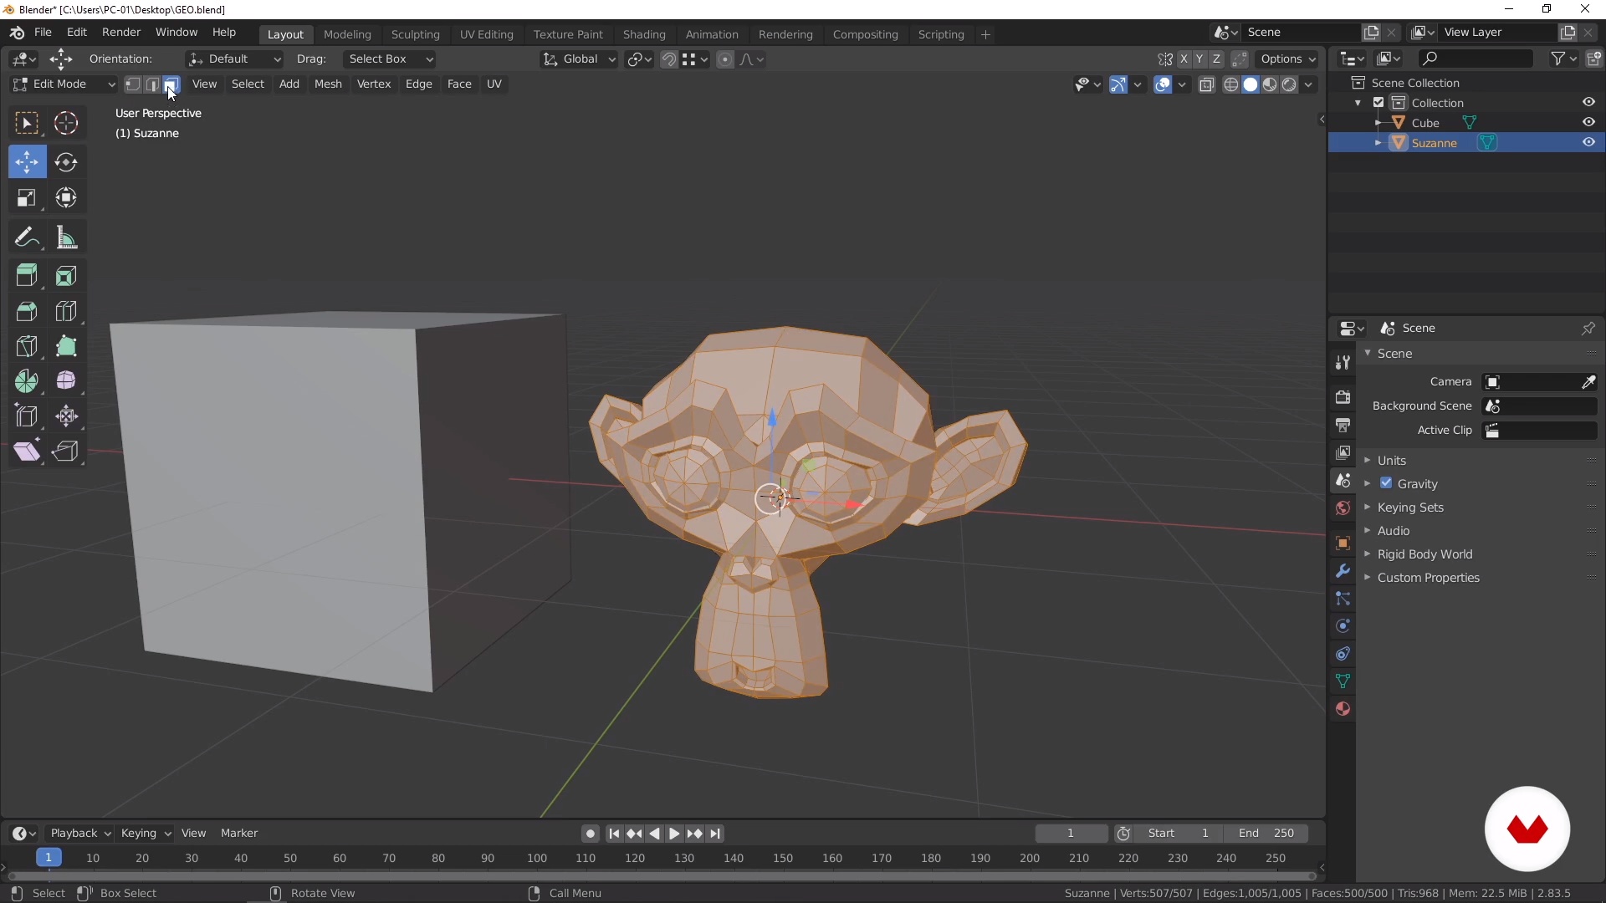
Task: Switch to the Sculpting workspace tab
Action: (x=416, y=34)
